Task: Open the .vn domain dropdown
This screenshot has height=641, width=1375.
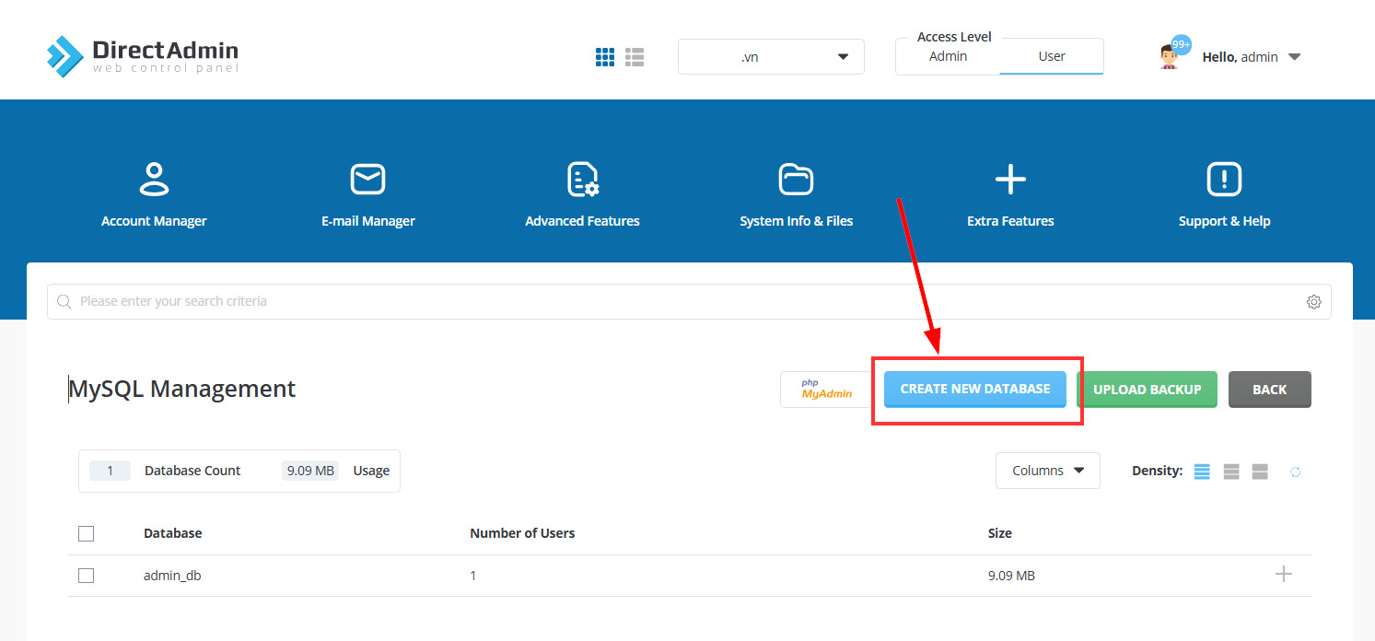Action: (x=771, y=56)
